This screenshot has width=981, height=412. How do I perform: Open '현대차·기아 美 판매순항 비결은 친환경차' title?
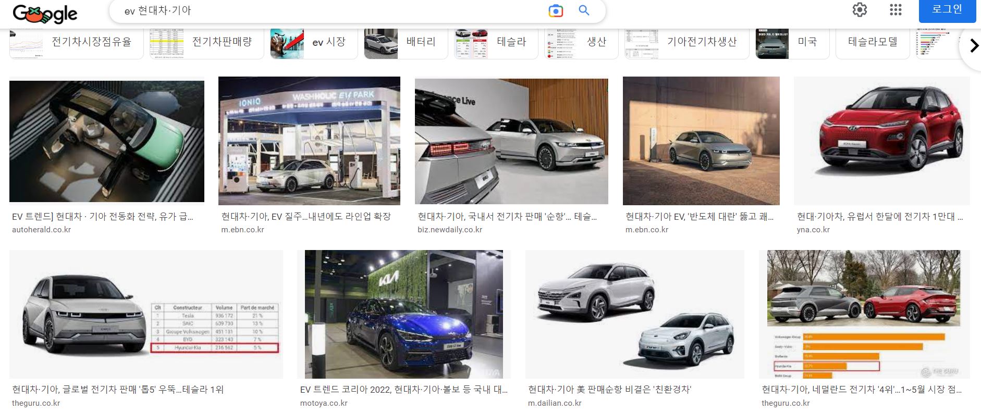[x=609, y=390]
